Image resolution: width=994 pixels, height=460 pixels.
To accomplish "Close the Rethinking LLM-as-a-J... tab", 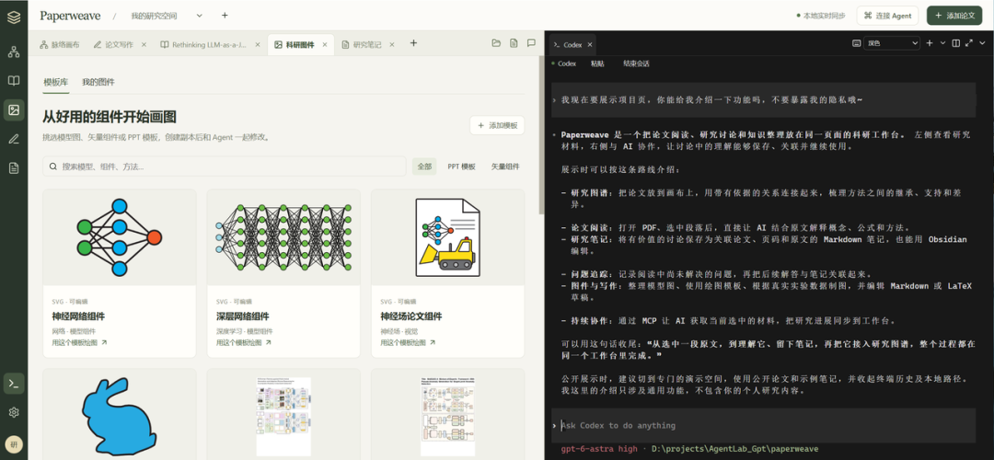I will coord(258,45).
